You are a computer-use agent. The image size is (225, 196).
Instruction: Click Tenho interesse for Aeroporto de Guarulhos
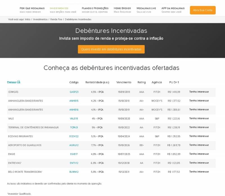199,145
